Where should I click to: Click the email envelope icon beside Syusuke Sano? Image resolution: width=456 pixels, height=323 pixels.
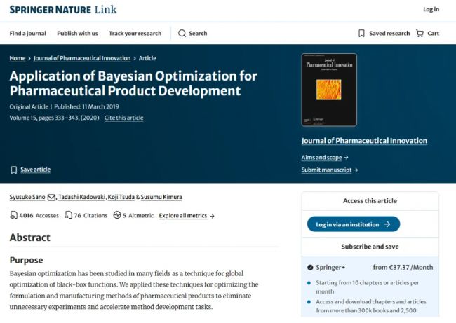[51, 197]
